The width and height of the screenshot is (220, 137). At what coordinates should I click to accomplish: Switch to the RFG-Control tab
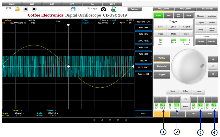[x=208, y=9]
